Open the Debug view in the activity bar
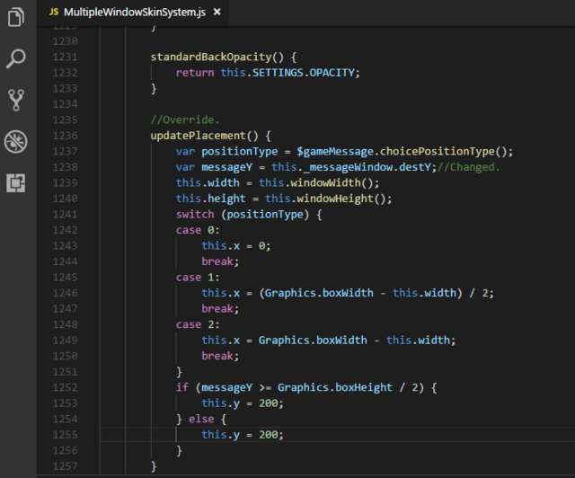Viewport: 575px width, 478px height. 16,142
